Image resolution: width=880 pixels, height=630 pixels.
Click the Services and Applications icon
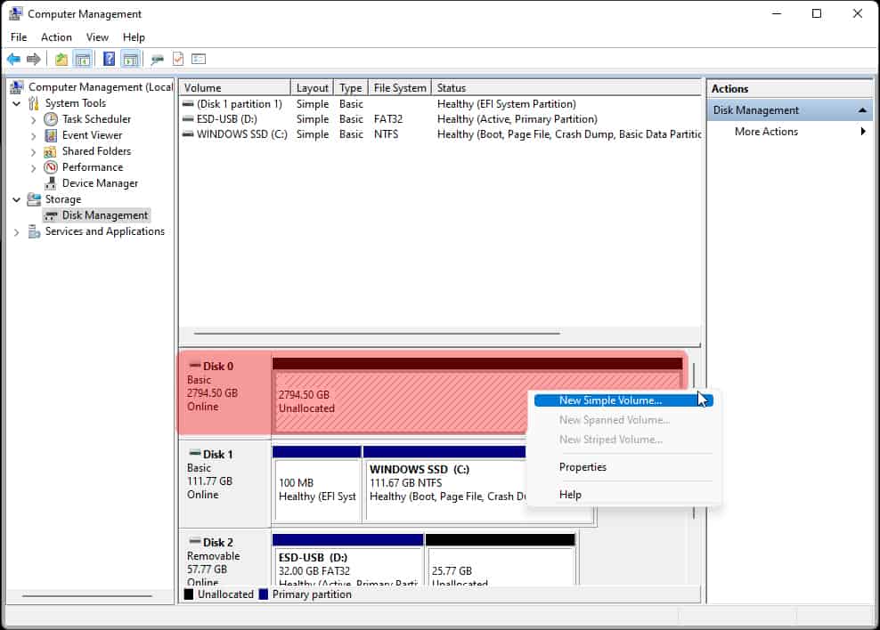click(34, 231)
